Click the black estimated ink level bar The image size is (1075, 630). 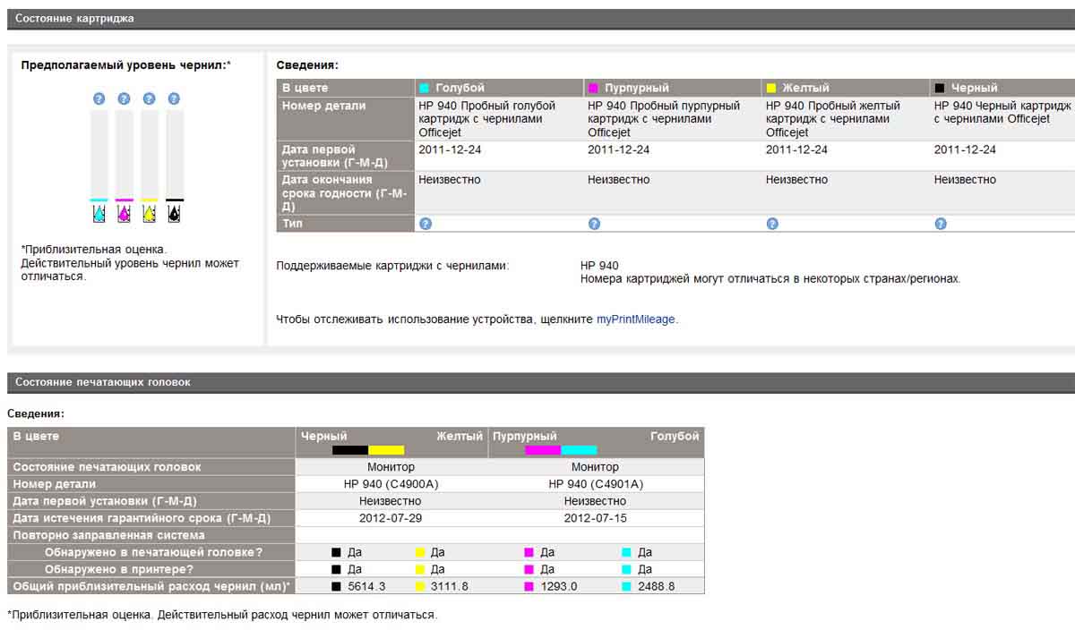pos(175,156)
